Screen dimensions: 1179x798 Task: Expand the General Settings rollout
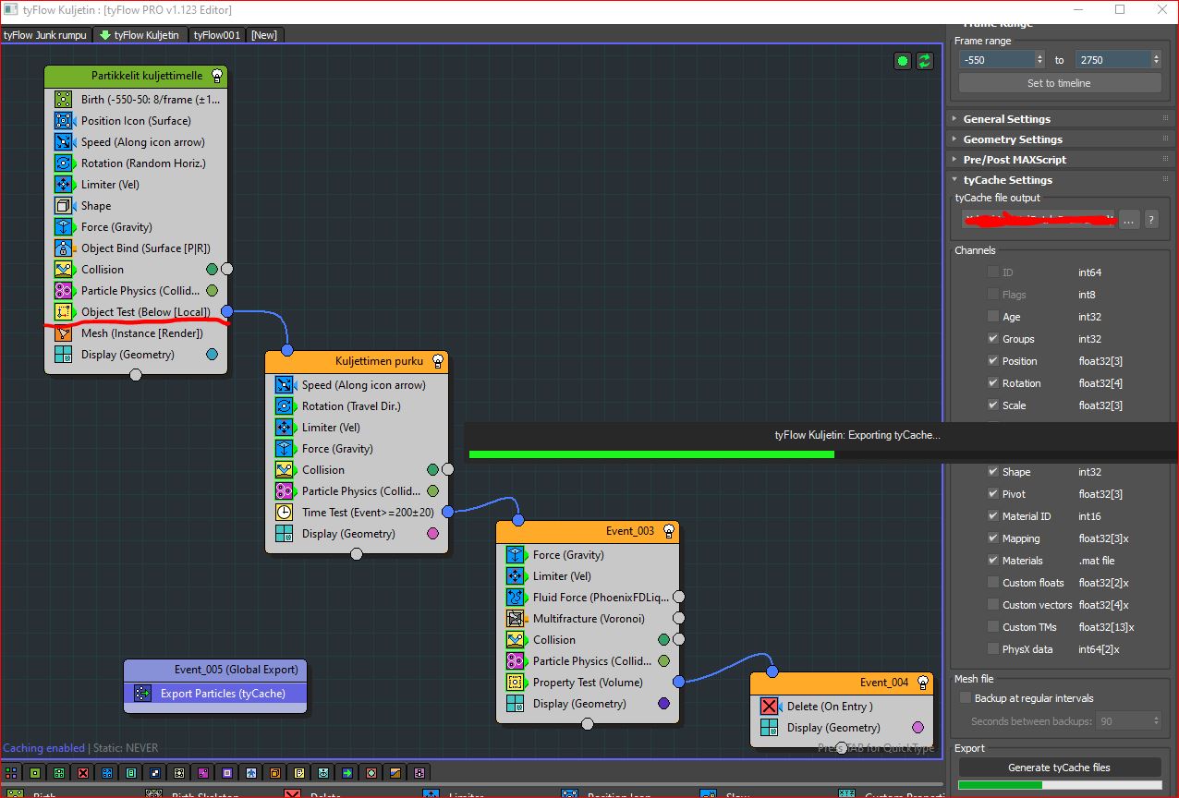[x=1061, y=119]
